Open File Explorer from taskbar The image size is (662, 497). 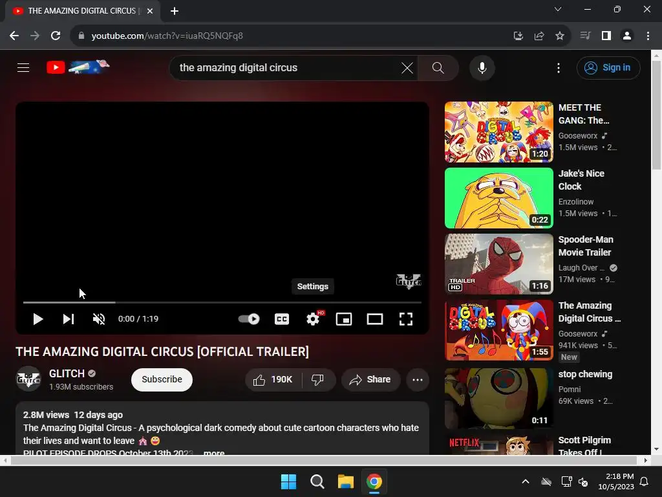click(x=346, y=481)
